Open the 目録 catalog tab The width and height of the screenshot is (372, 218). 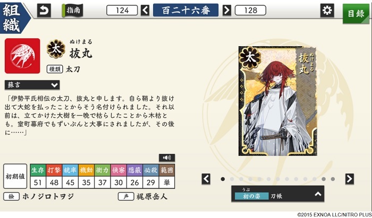(356, 14)
